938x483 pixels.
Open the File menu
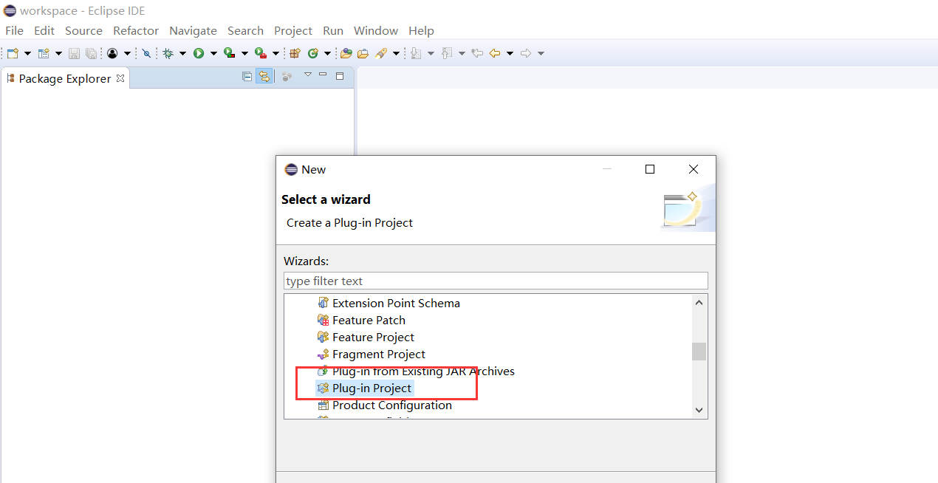[14, 30]
